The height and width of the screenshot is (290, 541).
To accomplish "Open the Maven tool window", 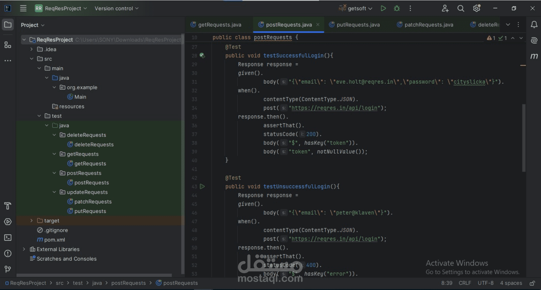I will [x=534, y=56].
